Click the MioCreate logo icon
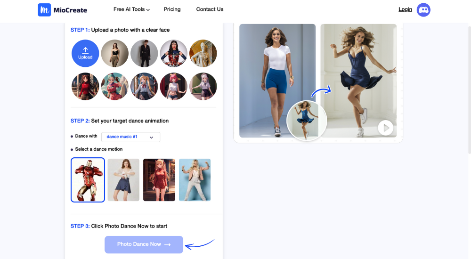471x259 pixels. (x=44, y=10)
